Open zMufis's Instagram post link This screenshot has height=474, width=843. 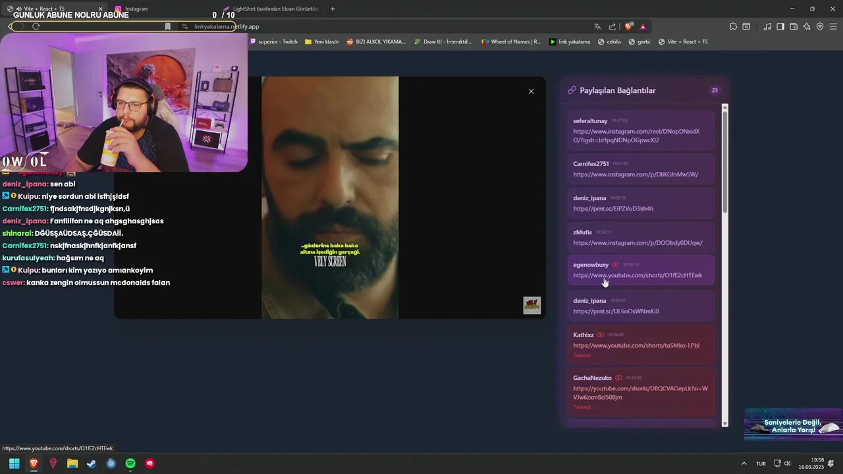coord(638,243)
